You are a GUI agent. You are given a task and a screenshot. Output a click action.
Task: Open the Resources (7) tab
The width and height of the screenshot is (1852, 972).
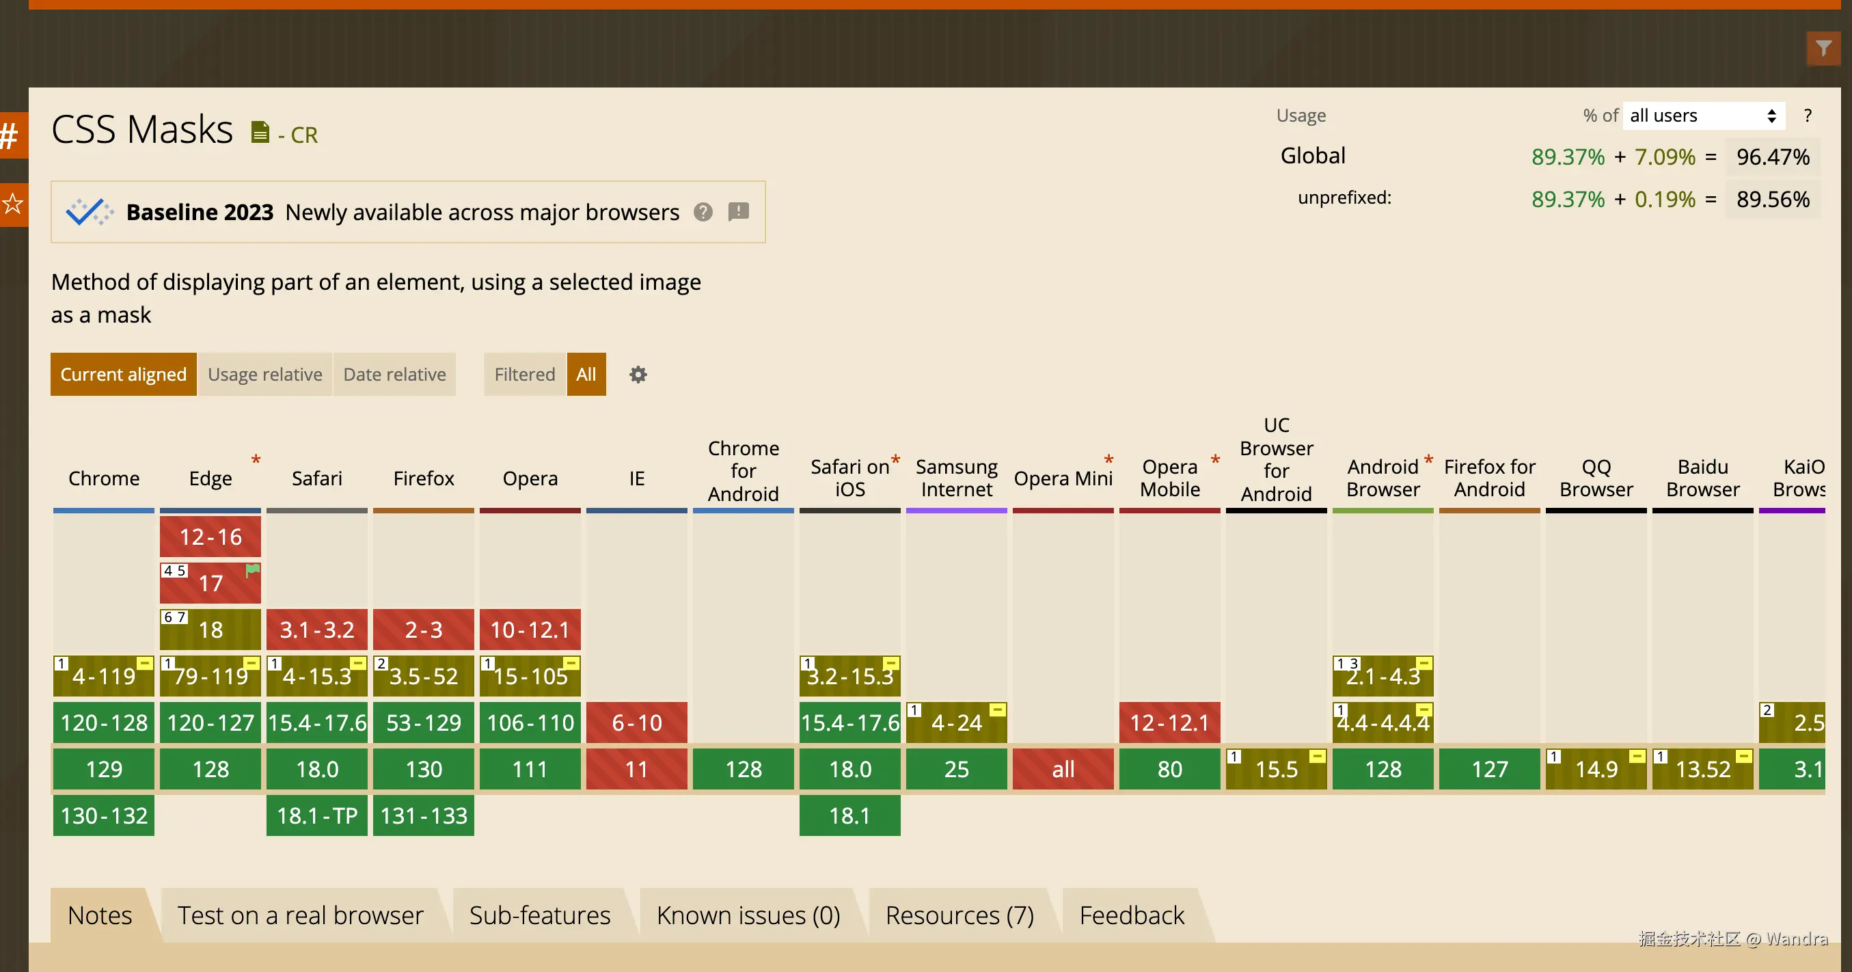click(x=959, y=915)
